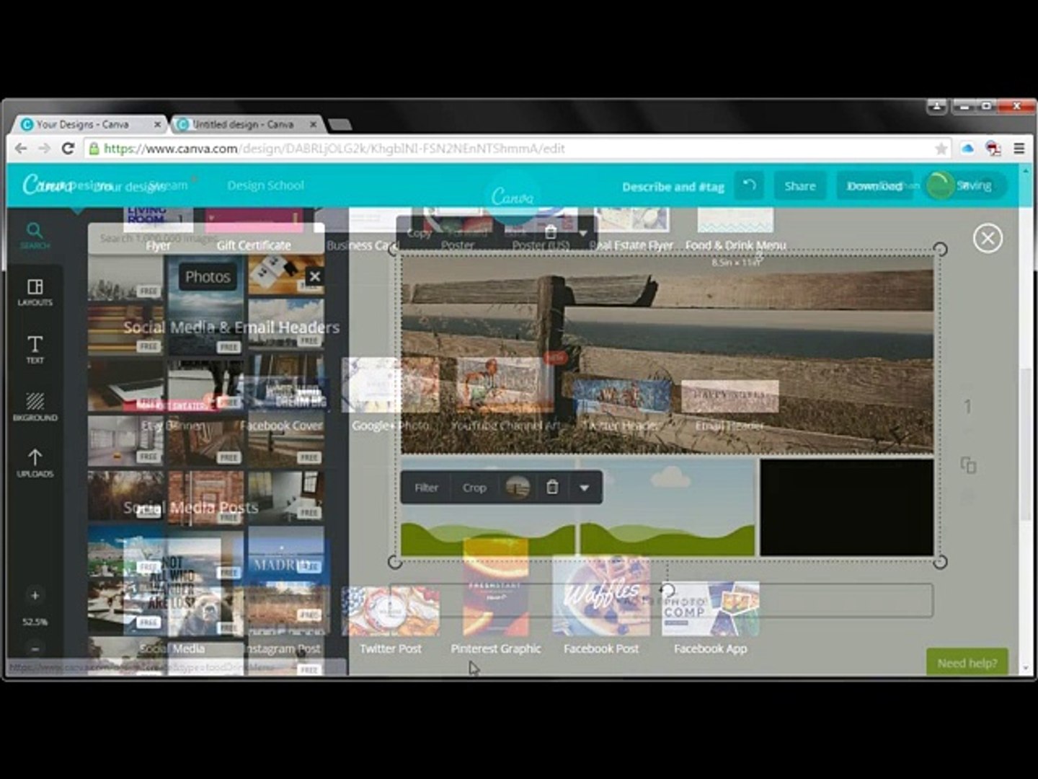Open the Uploads panel
The width and height of the screenshot is (1038, 779).
click(x=35, y=462)
